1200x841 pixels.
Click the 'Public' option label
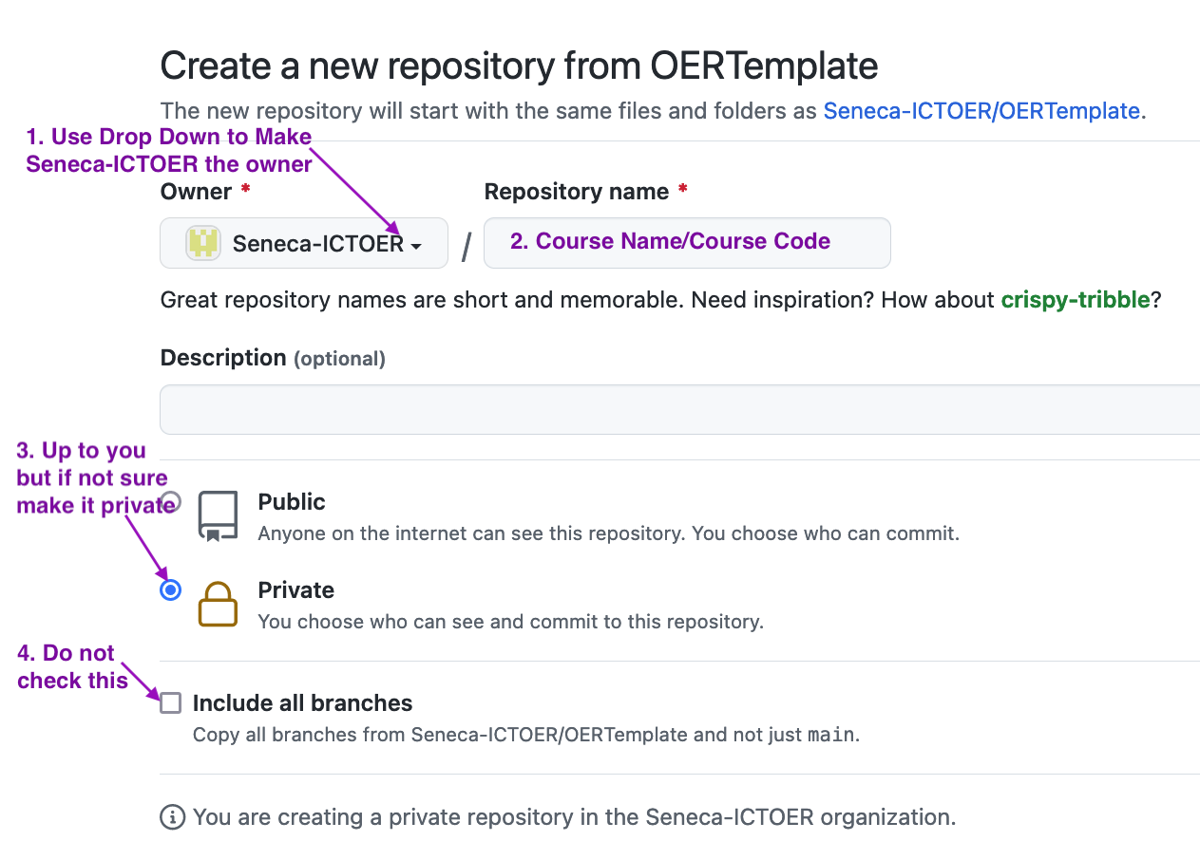[x=292, y=502]
